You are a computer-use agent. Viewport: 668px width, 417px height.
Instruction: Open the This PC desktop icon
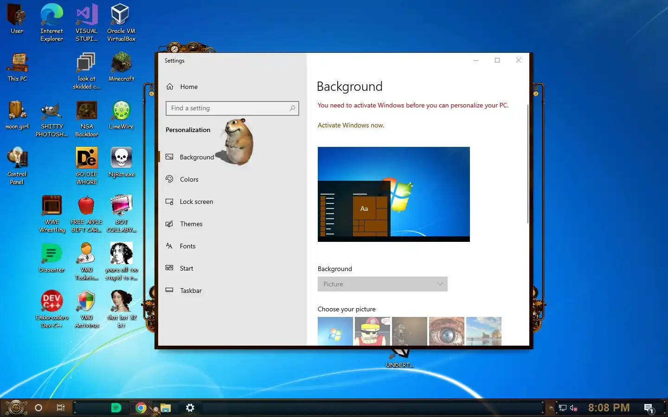17,67
